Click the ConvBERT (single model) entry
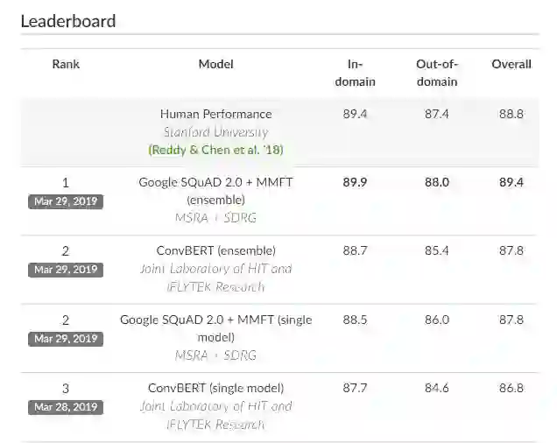The image size is (557, 443). (x=215, y=388)
